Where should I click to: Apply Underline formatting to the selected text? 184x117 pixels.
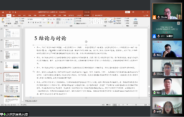(33, 22)
